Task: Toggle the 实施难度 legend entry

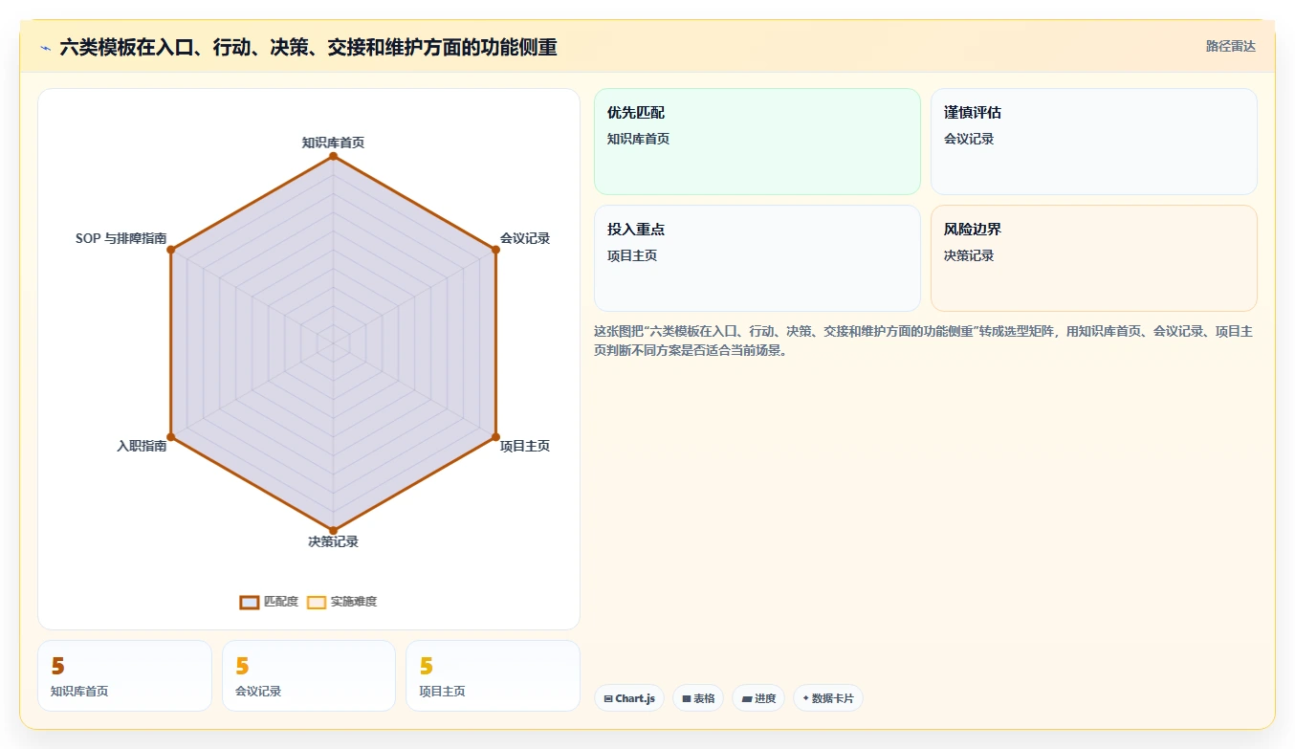Action: [341, 602]
